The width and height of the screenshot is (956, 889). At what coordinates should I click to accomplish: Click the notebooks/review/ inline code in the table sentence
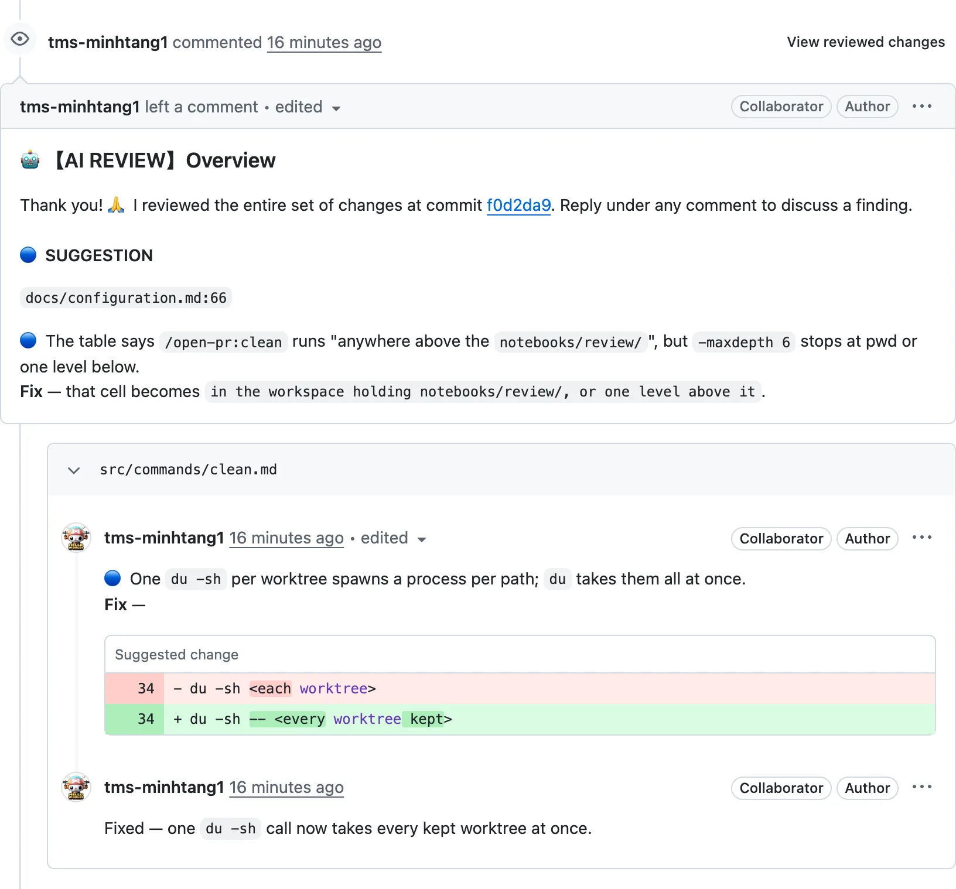[x=571, y=342]
